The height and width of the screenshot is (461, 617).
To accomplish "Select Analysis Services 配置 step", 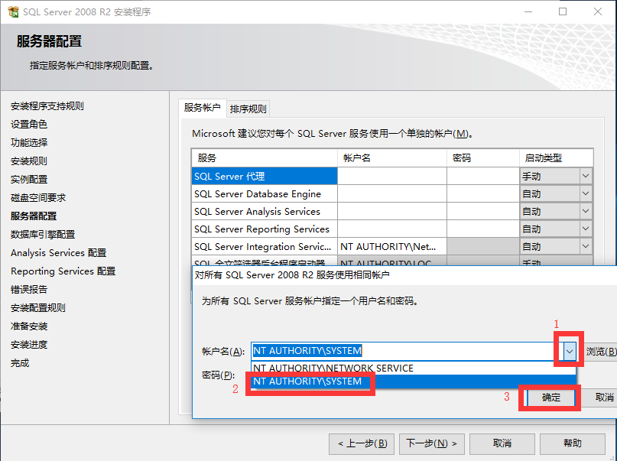I will [x=59, y=253].
